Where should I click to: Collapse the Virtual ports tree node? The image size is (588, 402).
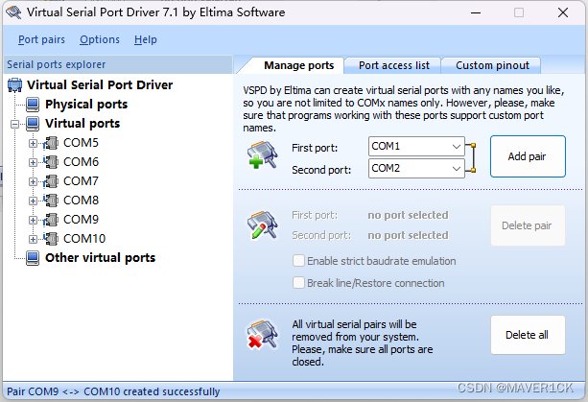tap(14, 124)
